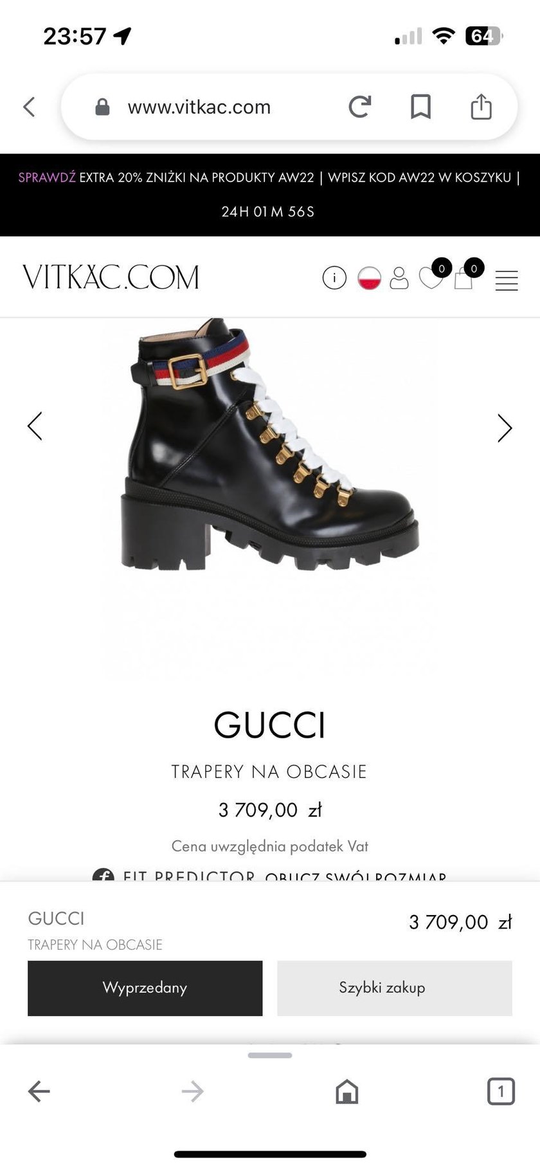The height and width of the screenshot is (1169, 540).
Task: Open the VITKAC.COM logo homepage
Action: click(x=111, y=278)
